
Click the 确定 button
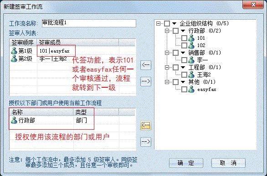point(186,163)
